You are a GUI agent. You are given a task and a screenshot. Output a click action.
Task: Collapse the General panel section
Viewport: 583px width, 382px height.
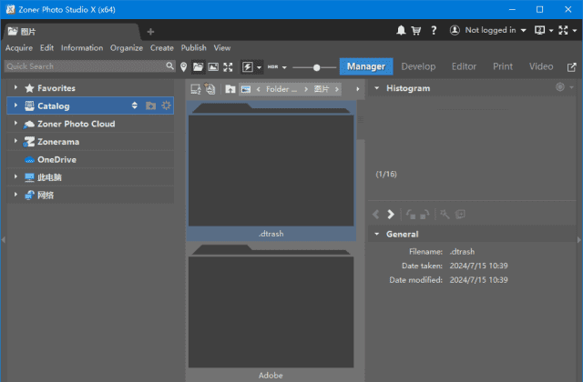(x=376, y=234)
